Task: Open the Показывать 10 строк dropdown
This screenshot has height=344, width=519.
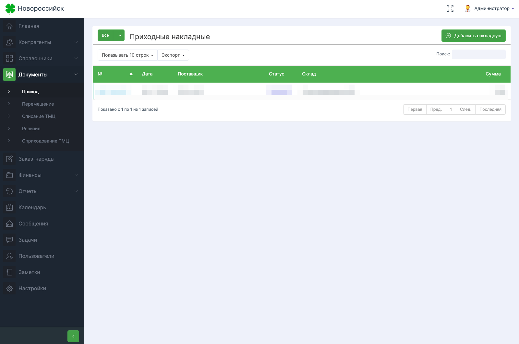Action: click(127, 55)
